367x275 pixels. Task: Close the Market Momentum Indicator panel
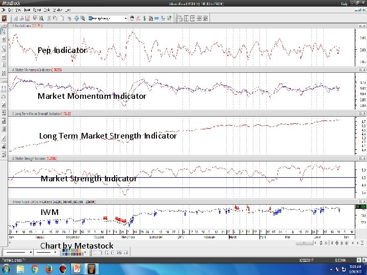(364, 70)
